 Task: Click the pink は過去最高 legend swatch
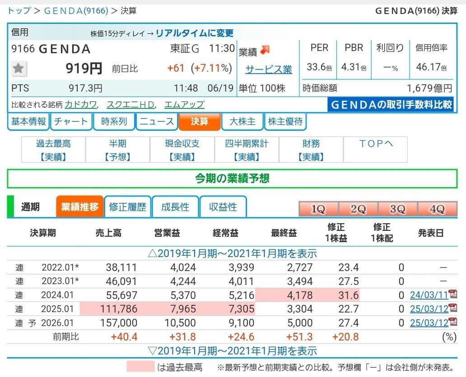[x=140, y=367]
